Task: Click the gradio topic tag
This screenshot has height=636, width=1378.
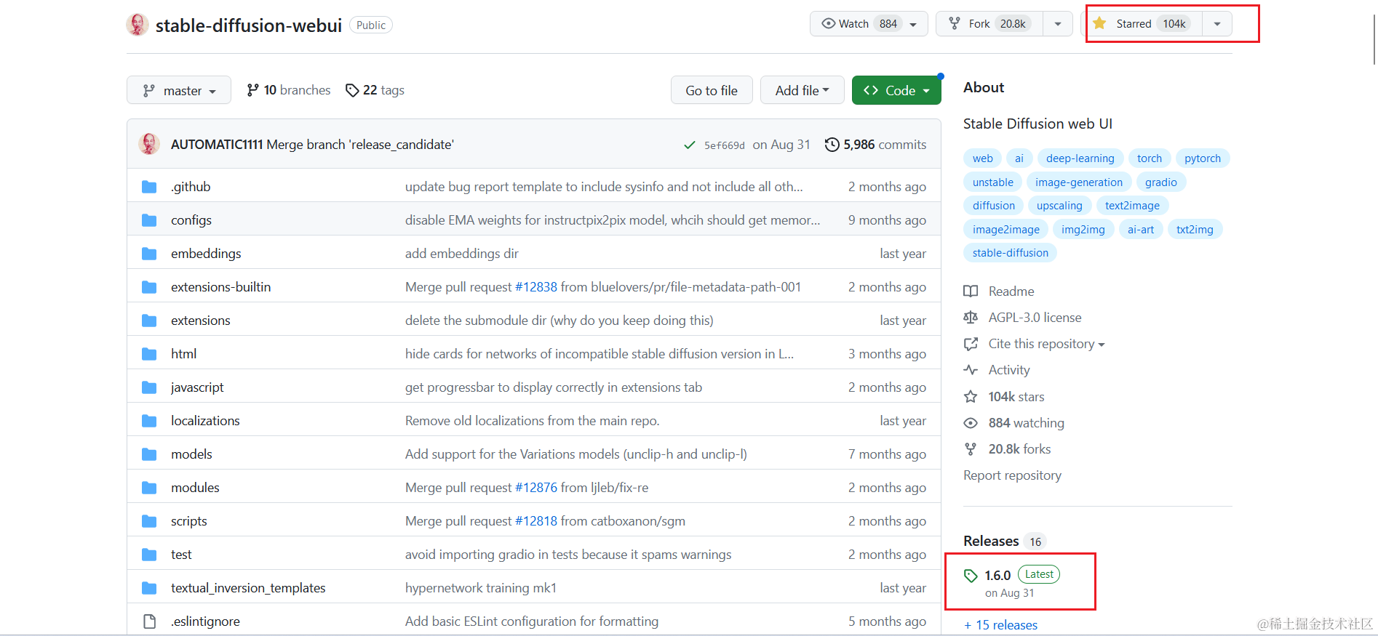Action: click(x=1160, y=182)
